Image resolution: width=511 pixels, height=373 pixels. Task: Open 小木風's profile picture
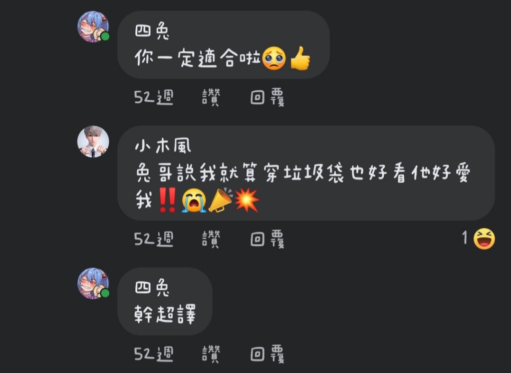click(93, 142)
